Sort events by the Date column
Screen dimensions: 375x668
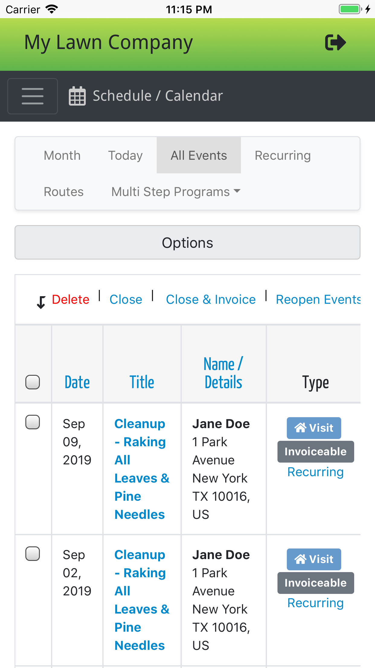77,382
